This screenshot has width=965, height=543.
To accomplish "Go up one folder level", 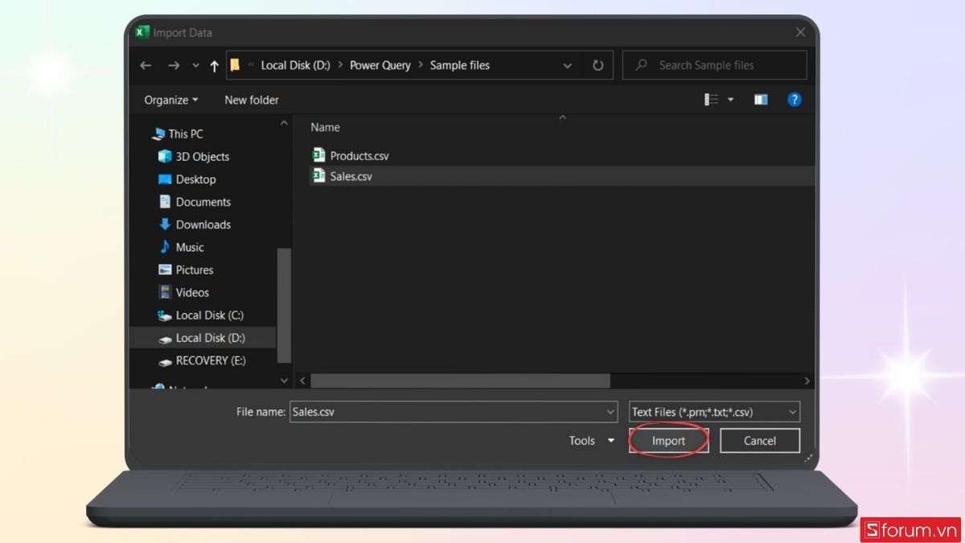I will (214, 66).
